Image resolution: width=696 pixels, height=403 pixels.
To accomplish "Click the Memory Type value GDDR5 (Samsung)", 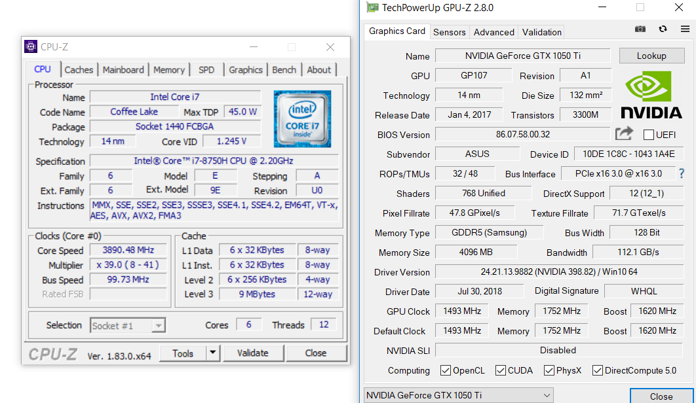I will (489, 232).
